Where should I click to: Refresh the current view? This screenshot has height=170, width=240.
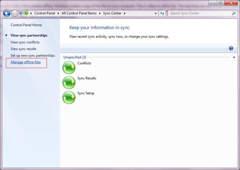[x=162, y=13]
